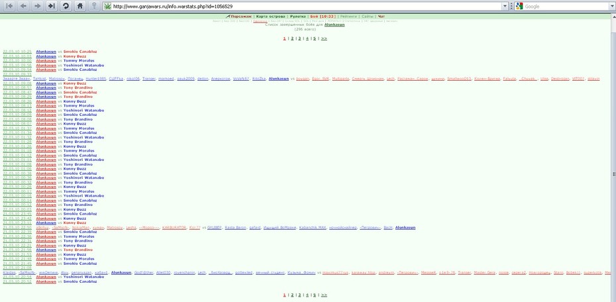Open player pauk2009 profile link

pyautogui.click(x=185, y=79)
